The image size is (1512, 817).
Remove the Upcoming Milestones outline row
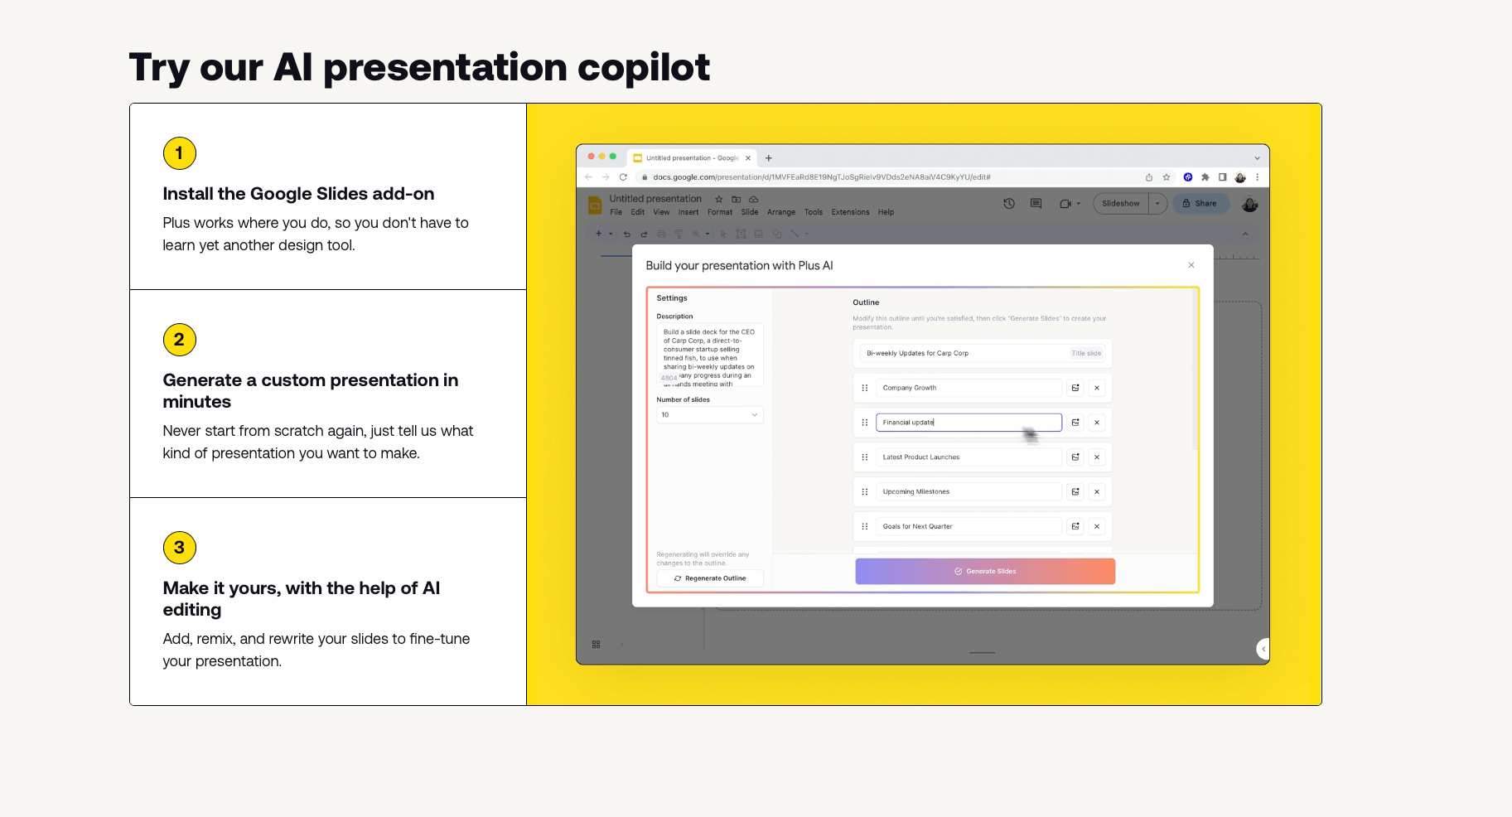[x=1097, y=492]
